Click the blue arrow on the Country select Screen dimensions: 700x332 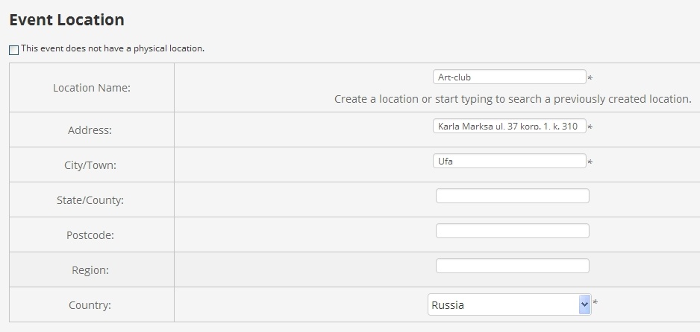click(584, 304)
